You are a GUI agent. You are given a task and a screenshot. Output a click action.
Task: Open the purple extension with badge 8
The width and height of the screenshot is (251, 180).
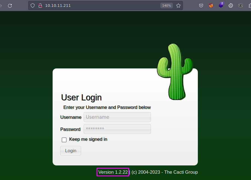221,5
